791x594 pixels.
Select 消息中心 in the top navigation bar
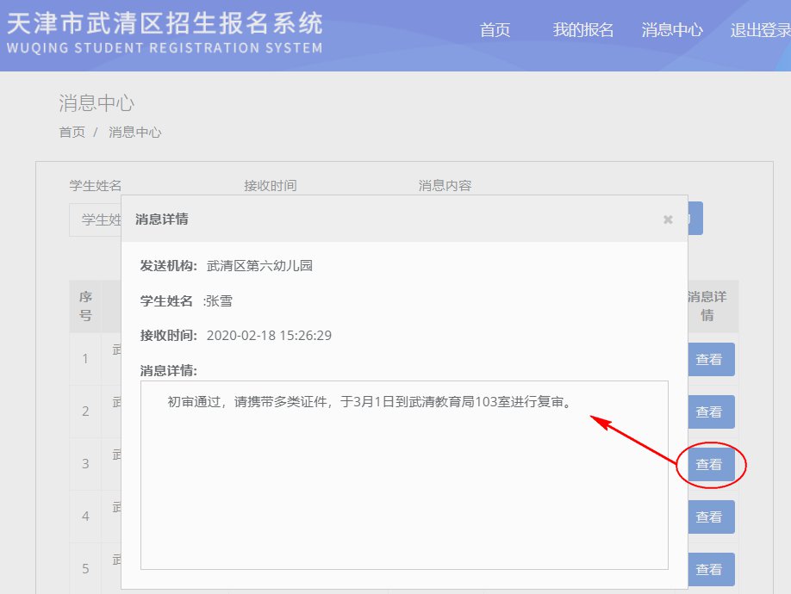(672, 30)
